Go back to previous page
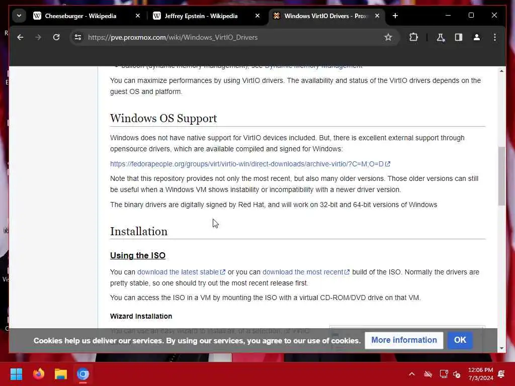Screen dimensions: 515x386 coord(20,37)
